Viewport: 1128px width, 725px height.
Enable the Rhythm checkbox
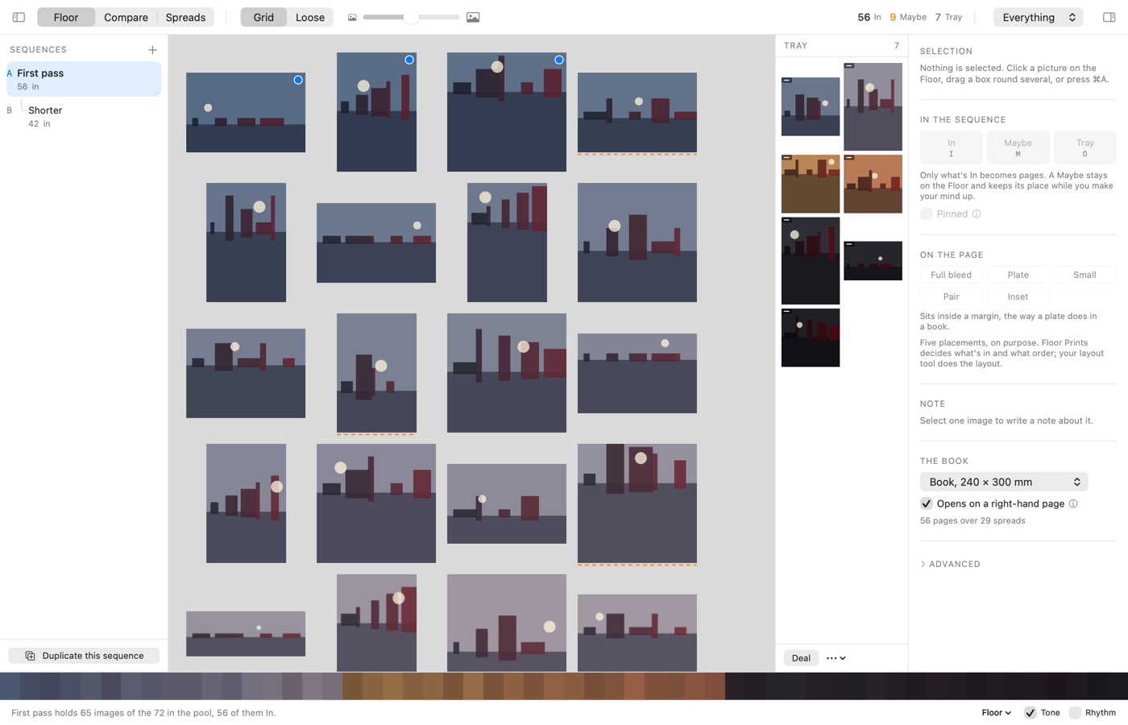click(x=1075, y=713)
